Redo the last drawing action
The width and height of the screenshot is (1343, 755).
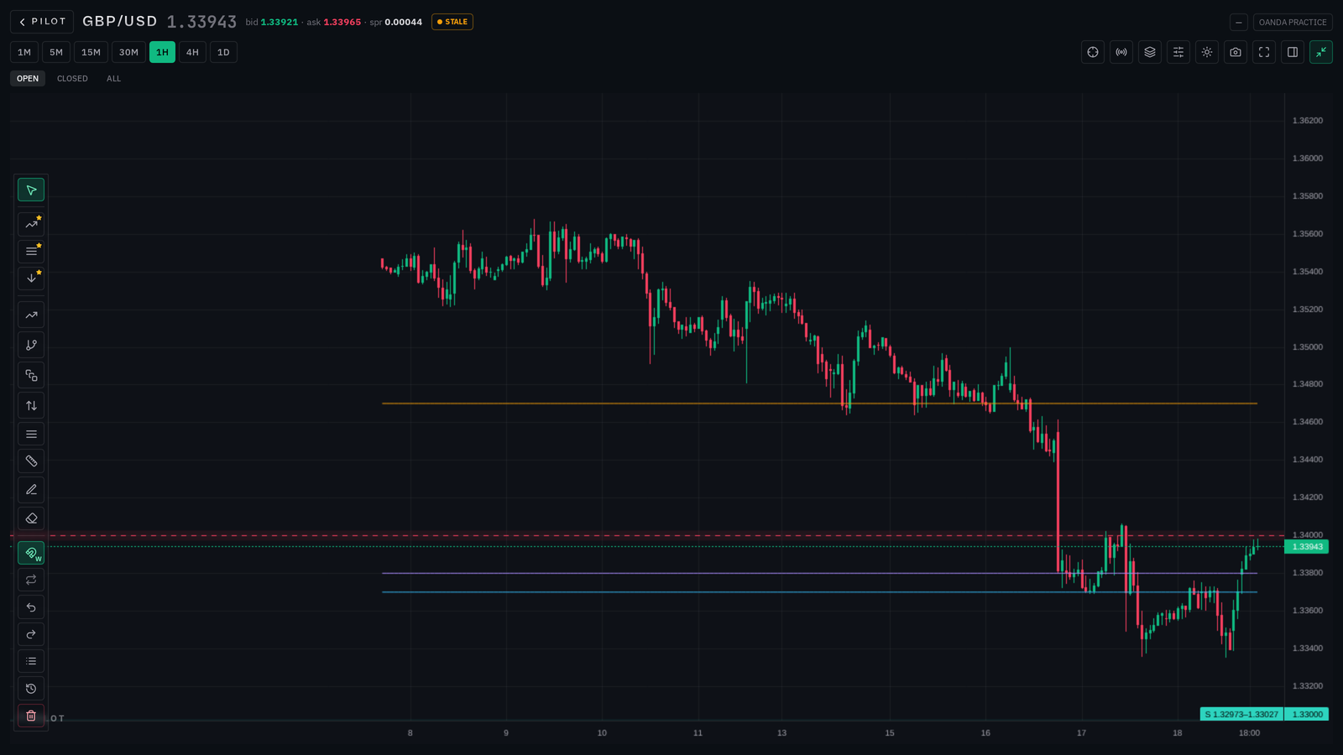point(31,633)
